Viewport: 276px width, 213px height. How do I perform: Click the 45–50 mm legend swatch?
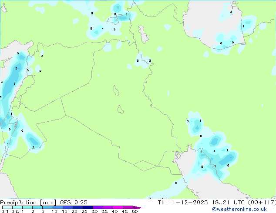coord(128,207)
